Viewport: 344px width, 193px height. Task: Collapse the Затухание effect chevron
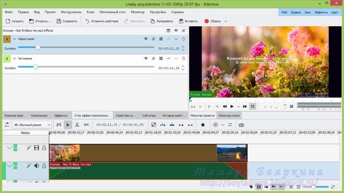(x=15, y=58)
